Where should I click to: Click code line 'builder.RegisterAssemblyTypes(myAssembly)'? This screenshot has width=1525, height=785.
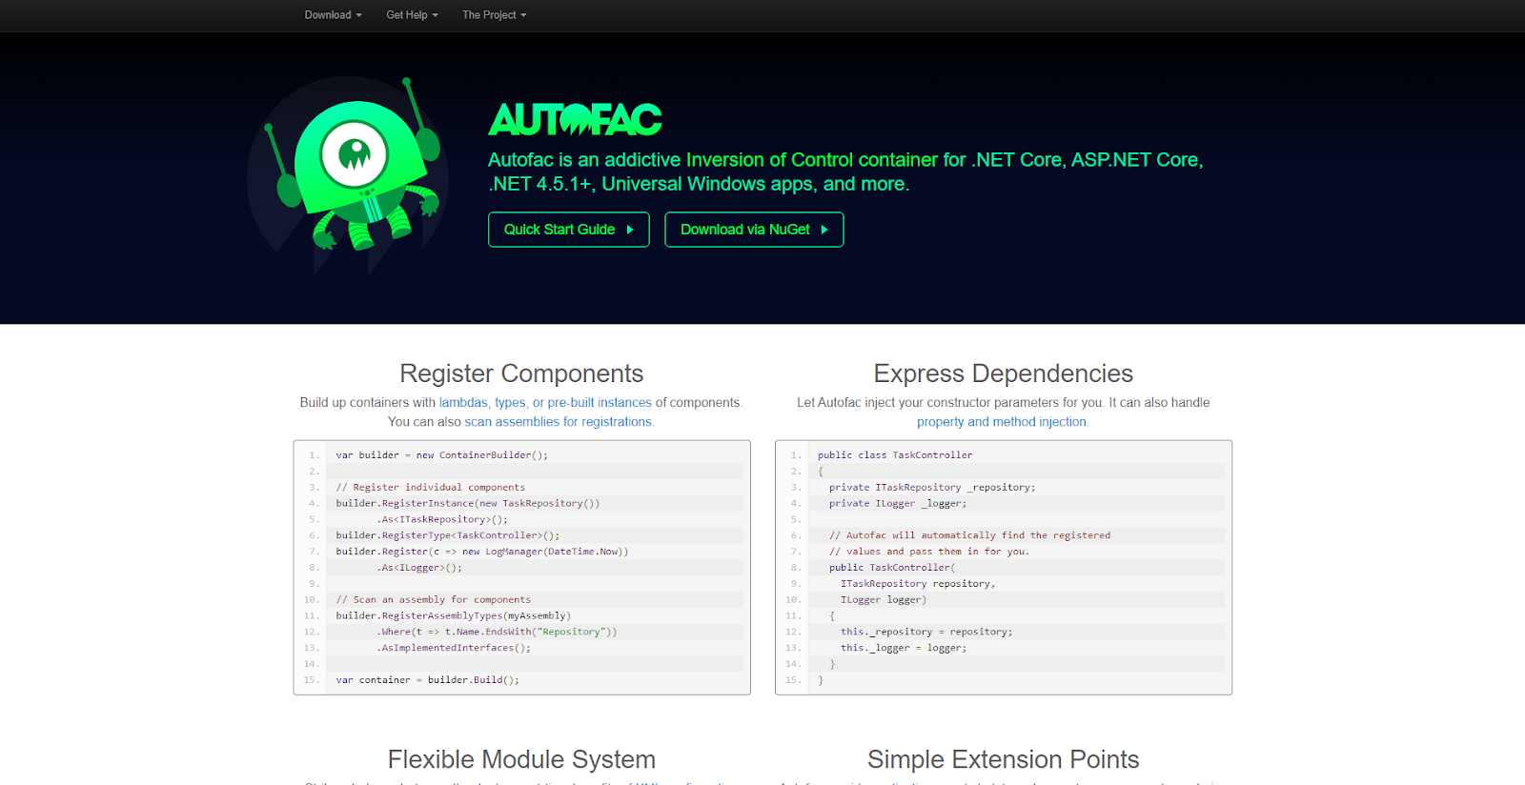pos(454,615)
